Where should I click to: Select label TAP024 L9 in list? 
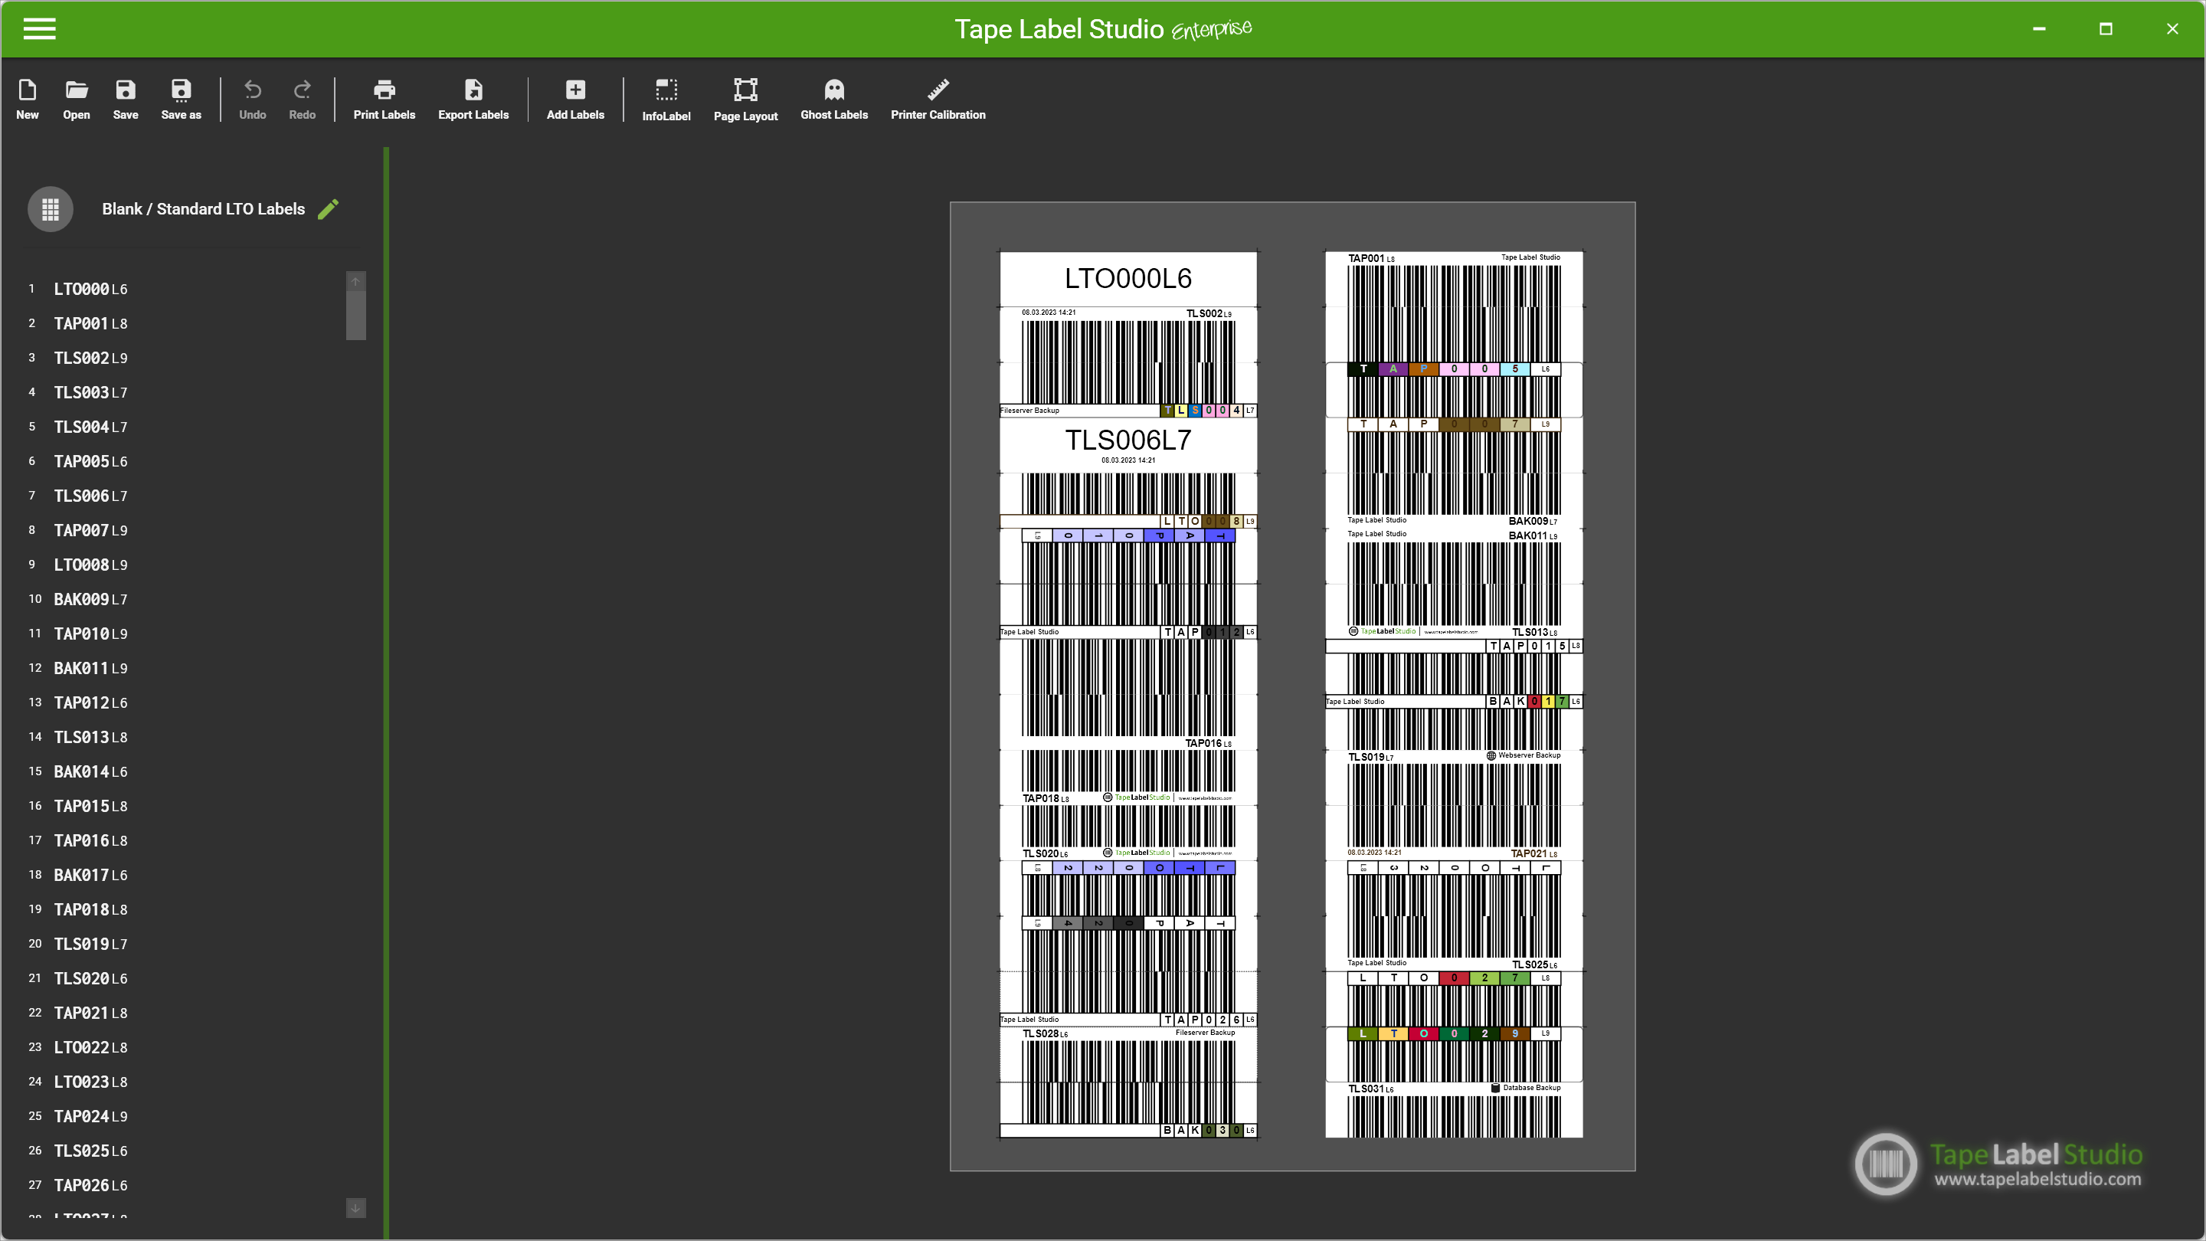click(90, 1116)
